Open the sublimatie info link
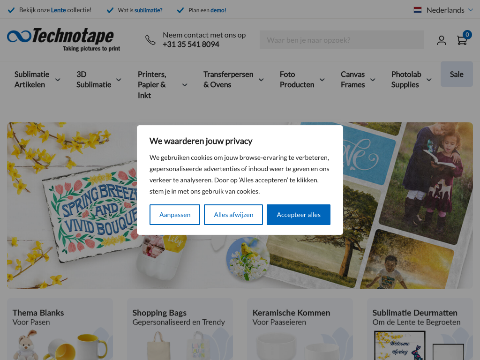The image size is (480, 360). pos(149,10)
